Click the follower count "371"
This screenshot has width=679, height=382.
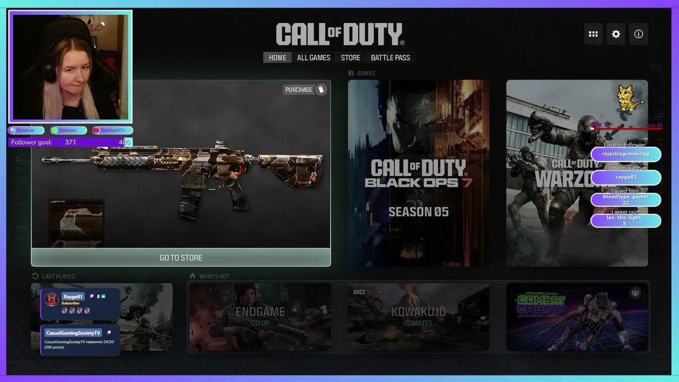click(71, 142)
